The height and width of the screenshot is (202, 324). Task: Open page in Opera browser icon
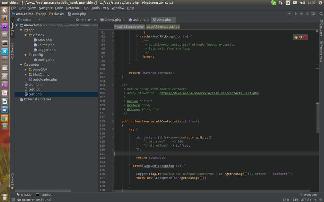click(305, 37)
